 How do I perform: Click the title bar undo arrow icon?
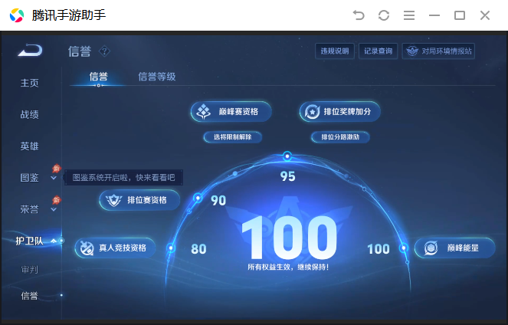pos(359,15)
